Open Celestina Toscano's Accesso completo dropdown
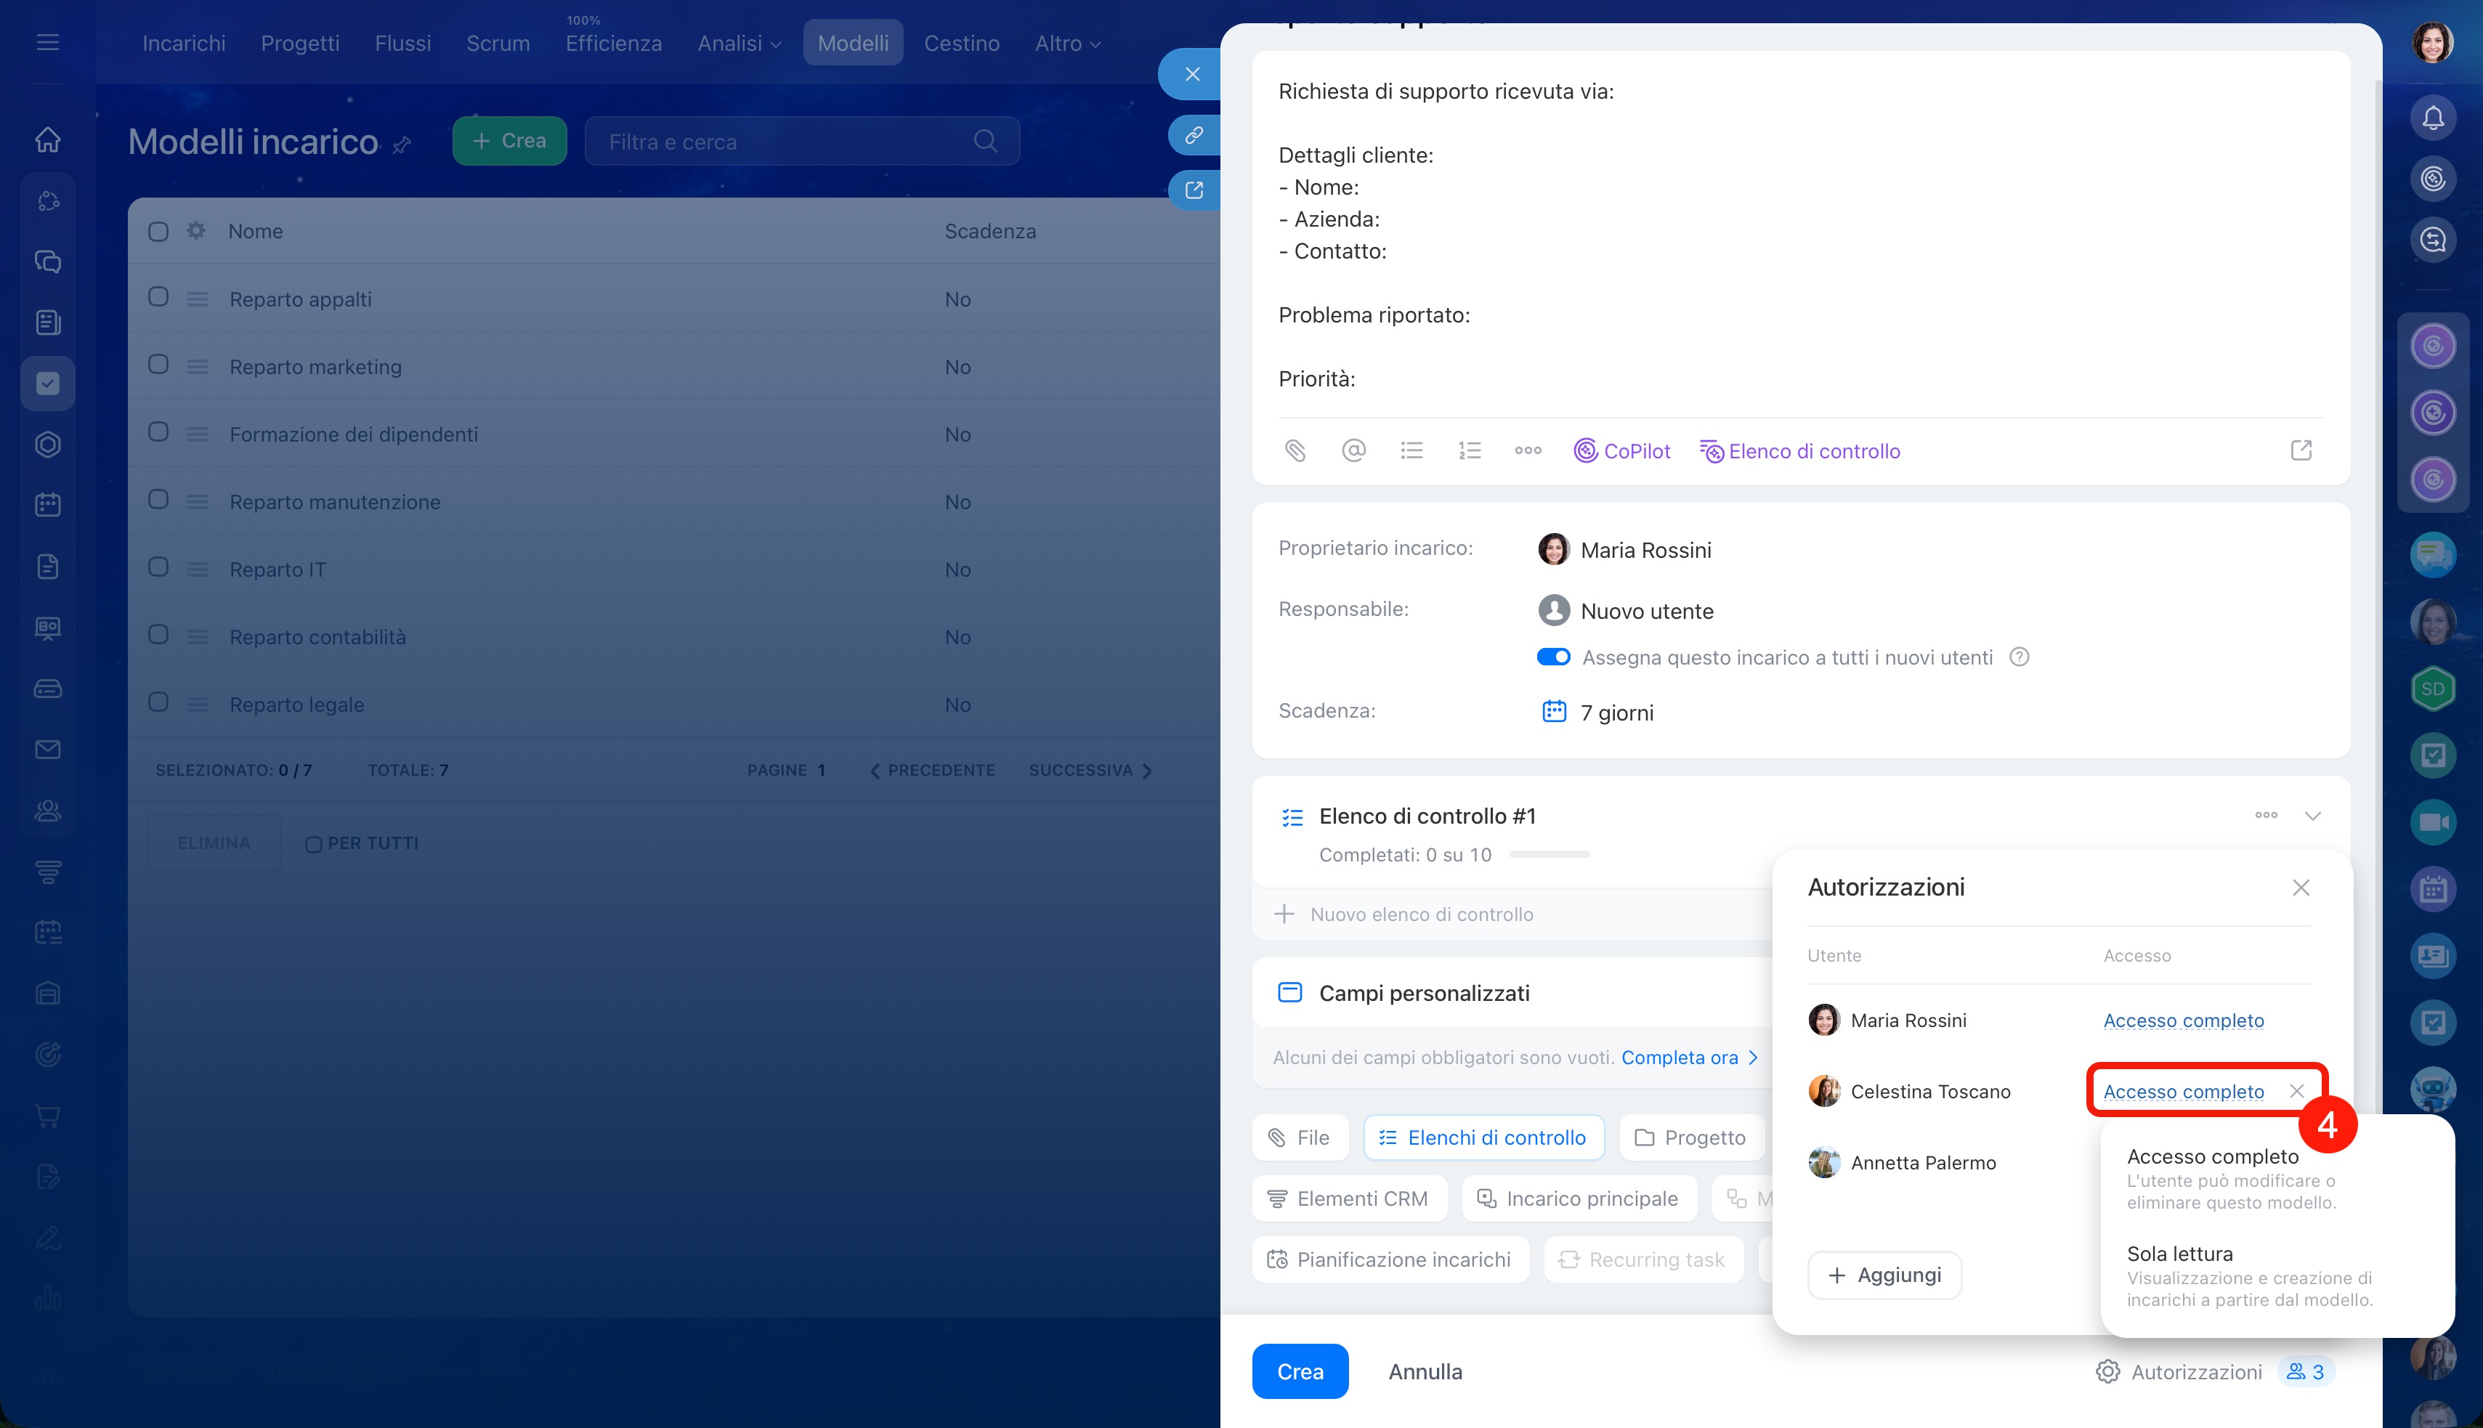The width and height of the screenshot is (2483, 1428). pyautogui.click(x=2183, y=1092)
